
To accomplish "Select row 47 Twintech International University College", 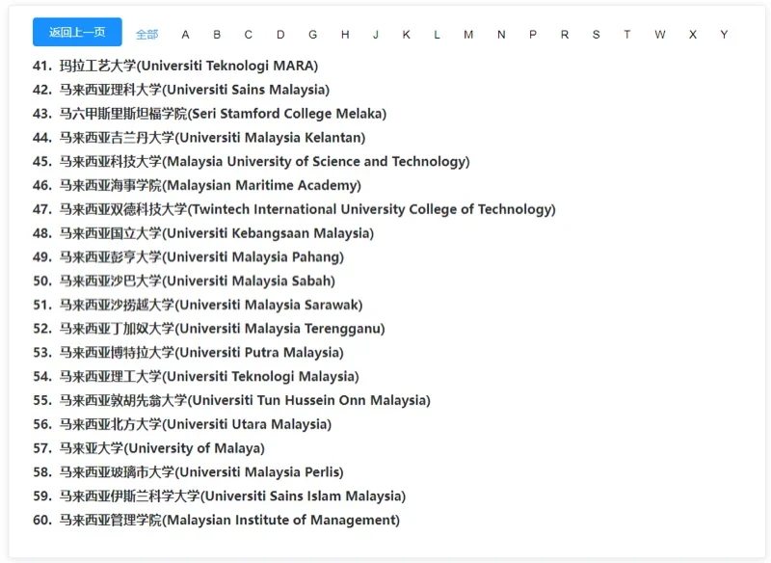I will point(294,209).
